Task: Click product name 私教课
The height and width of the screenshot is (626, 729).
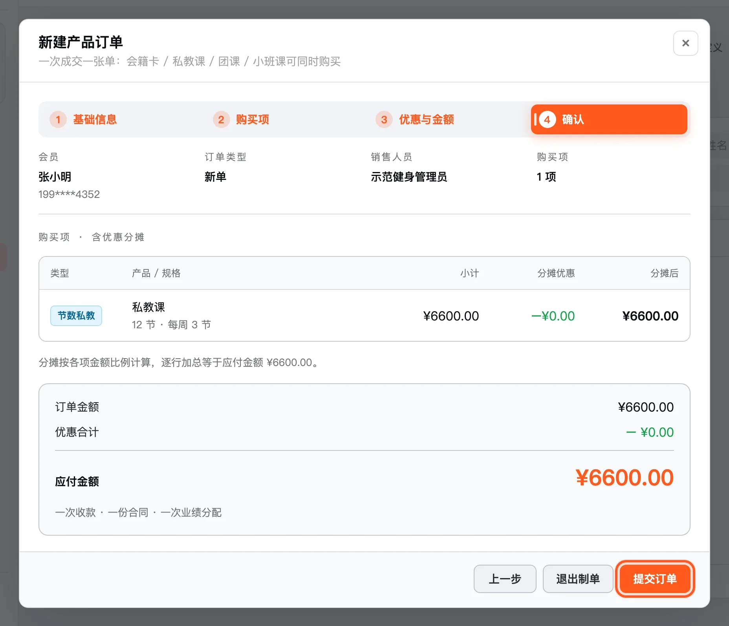Action: pos(148,307)
